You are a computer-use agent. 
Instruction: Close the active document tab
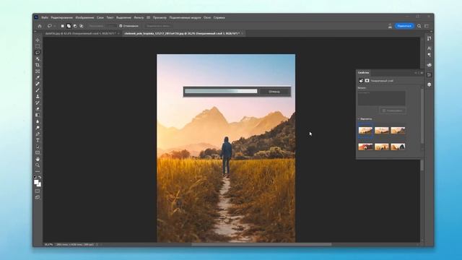[x=243, y=34]
